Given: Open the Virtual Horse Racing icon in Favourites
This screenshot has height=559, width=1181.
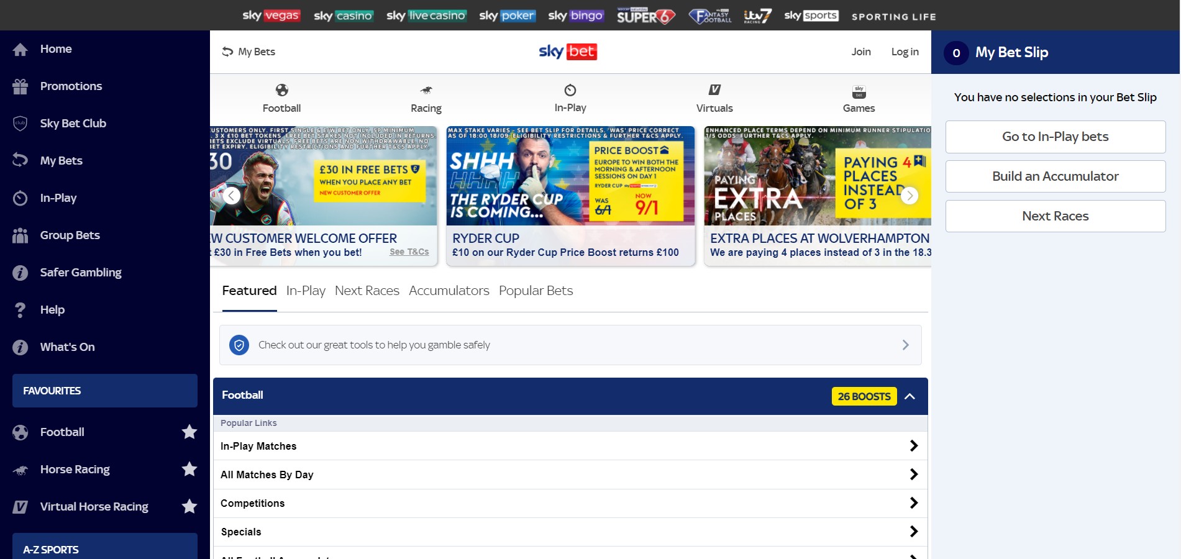Looking at the screenshot, I should point(20,507).
